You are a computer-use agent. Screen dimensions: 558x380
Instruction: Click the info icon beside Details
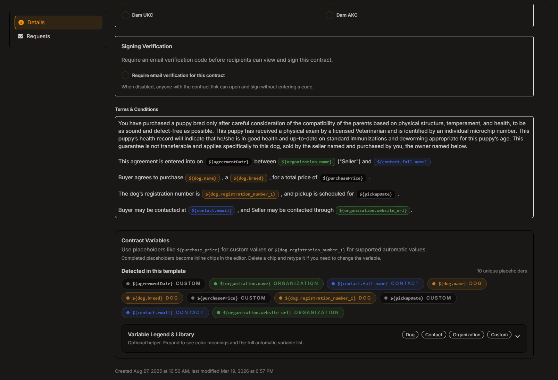coord(20,22)
